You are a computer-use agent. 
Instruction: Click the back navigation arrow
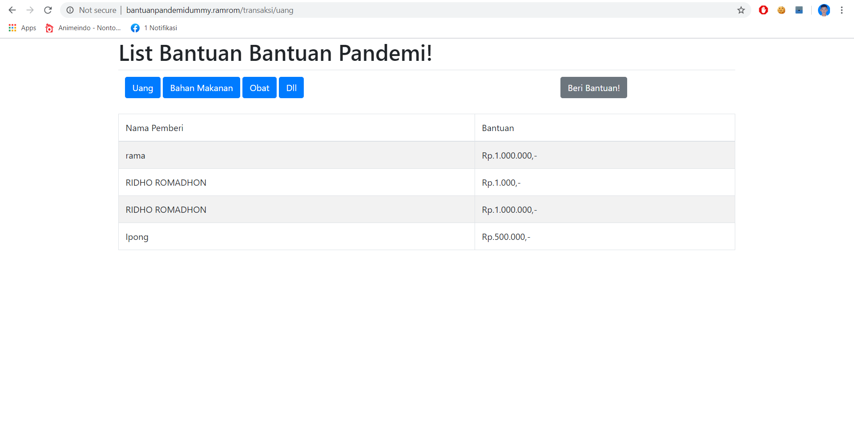click(x=12, y=10)
